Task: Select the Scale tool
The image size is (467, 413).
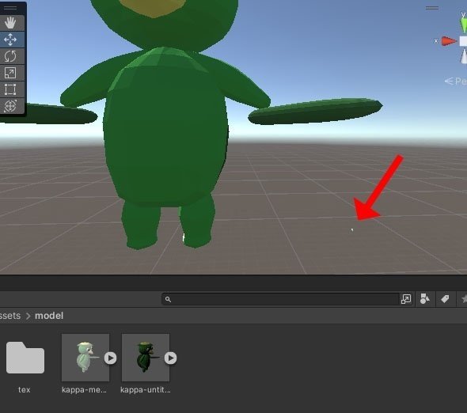Action: click(x=10, y=73)
